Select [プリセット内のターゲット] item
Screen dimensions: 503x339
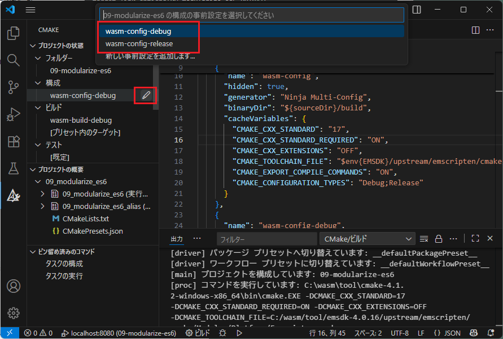click(85, 132)
